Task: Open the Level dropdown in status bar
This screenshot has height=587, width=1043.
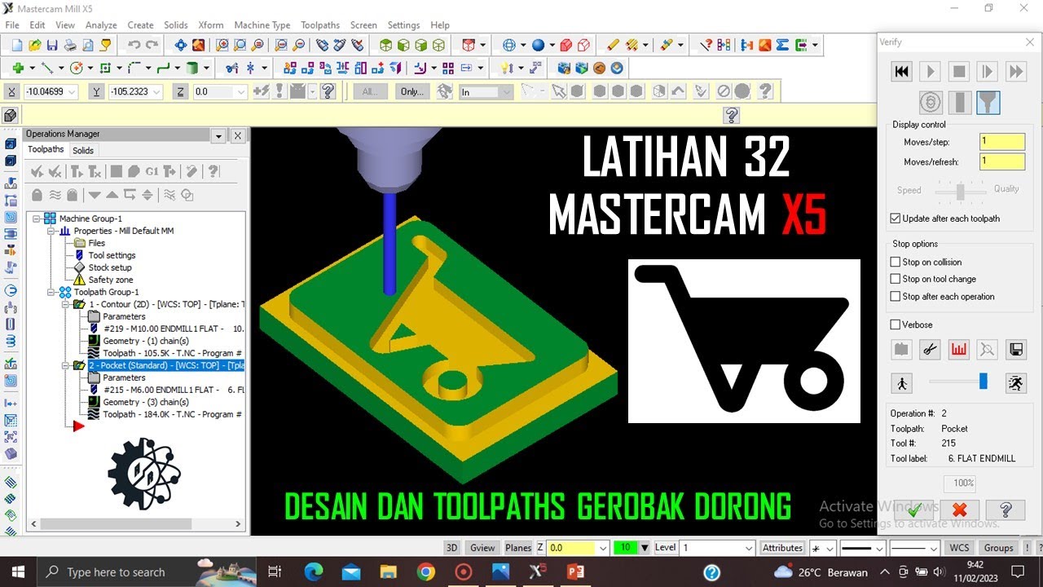Action: pos(749,548)
